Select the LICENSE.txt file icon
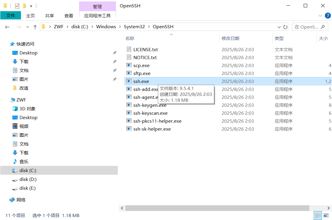This screenshot has width=332, height=220. click(x=129, y=49)
